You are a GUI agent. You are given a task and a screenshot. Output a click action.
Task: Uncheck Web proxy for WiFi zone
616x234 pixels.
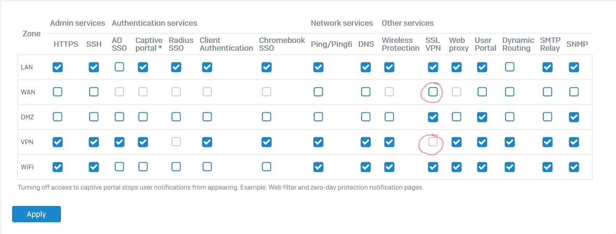tap(456, 167)
